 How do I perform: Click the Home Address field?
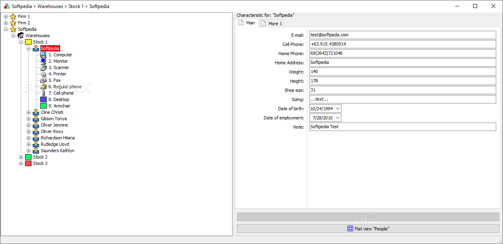402,63
